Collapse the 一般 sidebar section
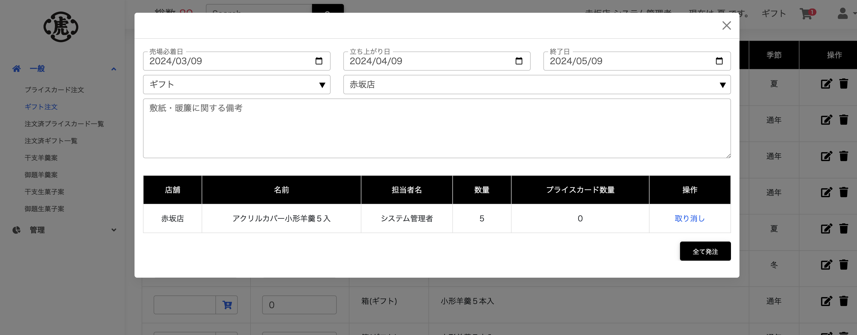Image resolution: width=857 pixels, height=335 pixels. pos(114,69)
